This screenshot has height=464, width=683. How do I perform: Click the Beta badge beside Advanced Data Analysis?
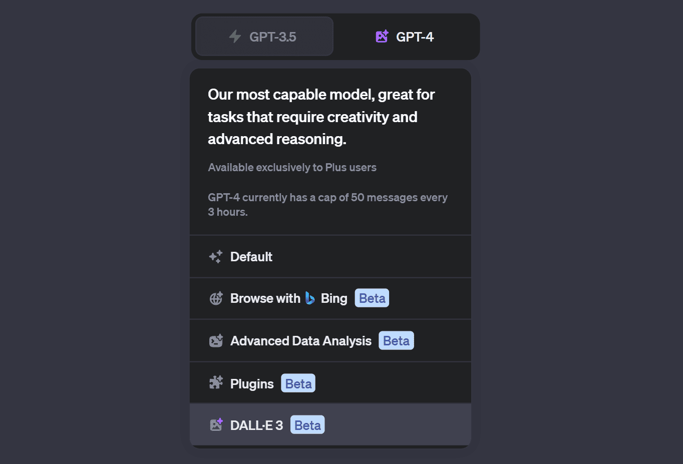coord(396,341)
